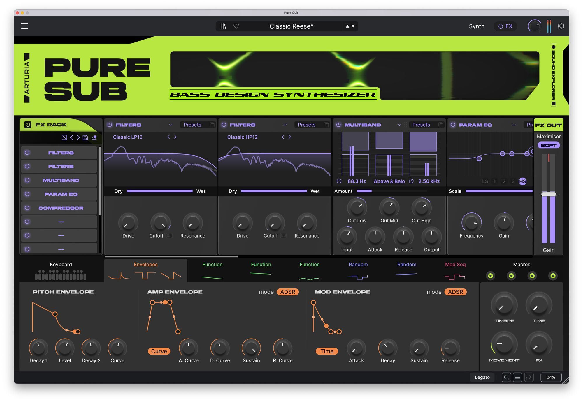The image size is (583, 402).
Task: Open the history list icon
Action: tap(518, 378)
